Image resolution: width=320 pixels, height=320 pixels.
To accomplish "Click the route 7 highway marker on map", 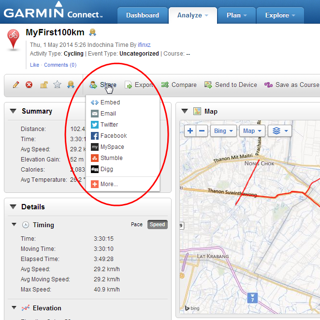I will [252, 298].
